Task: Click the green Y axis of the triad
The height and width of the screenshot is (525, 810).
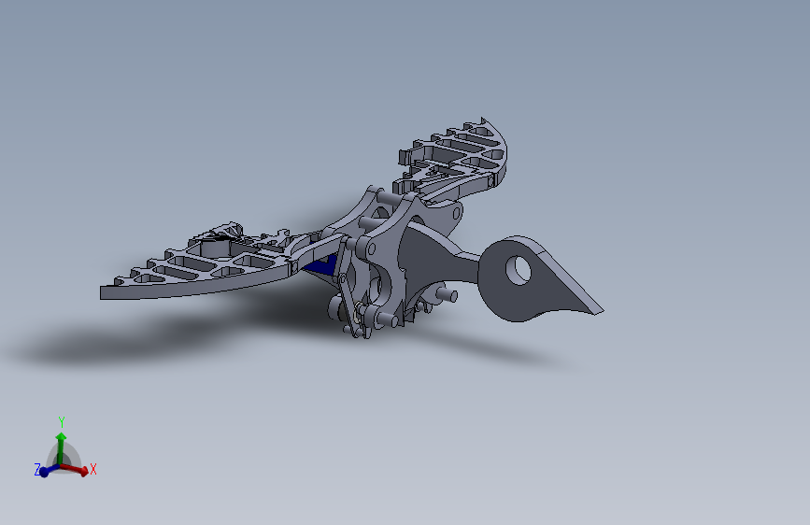Action: coord(61,447)
